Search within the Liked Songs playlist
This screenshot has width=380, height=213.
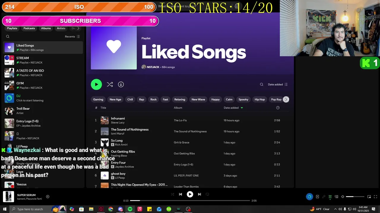pos(262,84)
